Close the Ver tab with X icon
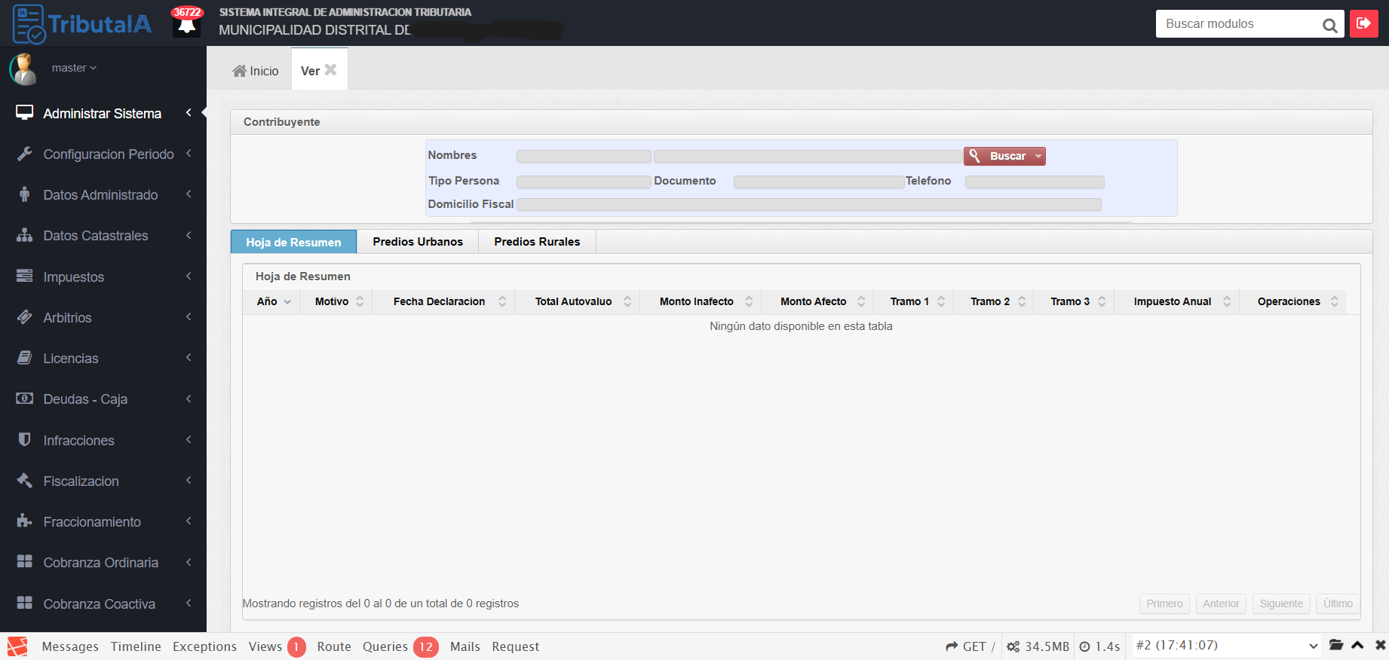This screenshot has height=660, width=1389. click(x=330, y=70)
